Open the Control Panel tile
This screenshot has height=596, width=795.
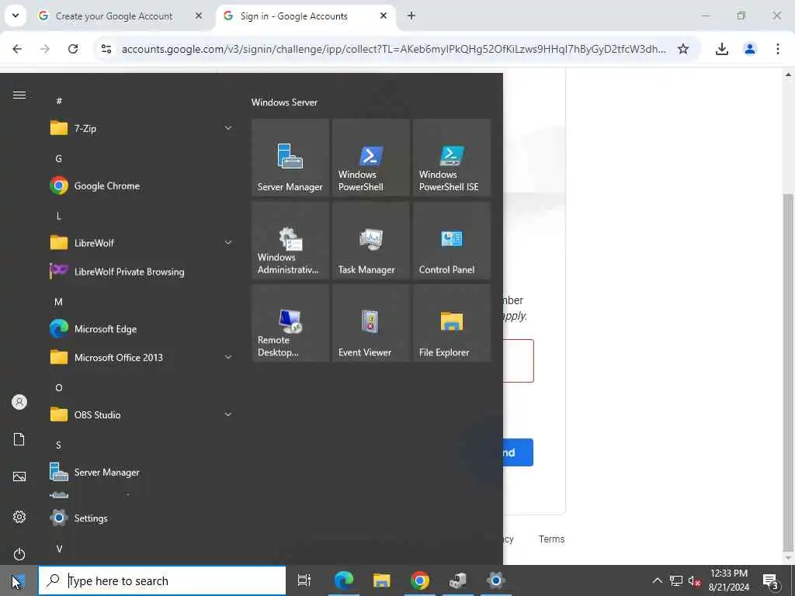(x=451, y=241)
